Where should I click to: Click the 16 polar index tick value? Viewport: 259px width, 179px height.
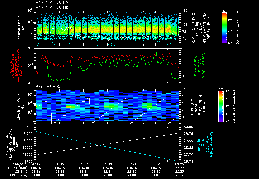pyautogui.click(x=184, y=96)
